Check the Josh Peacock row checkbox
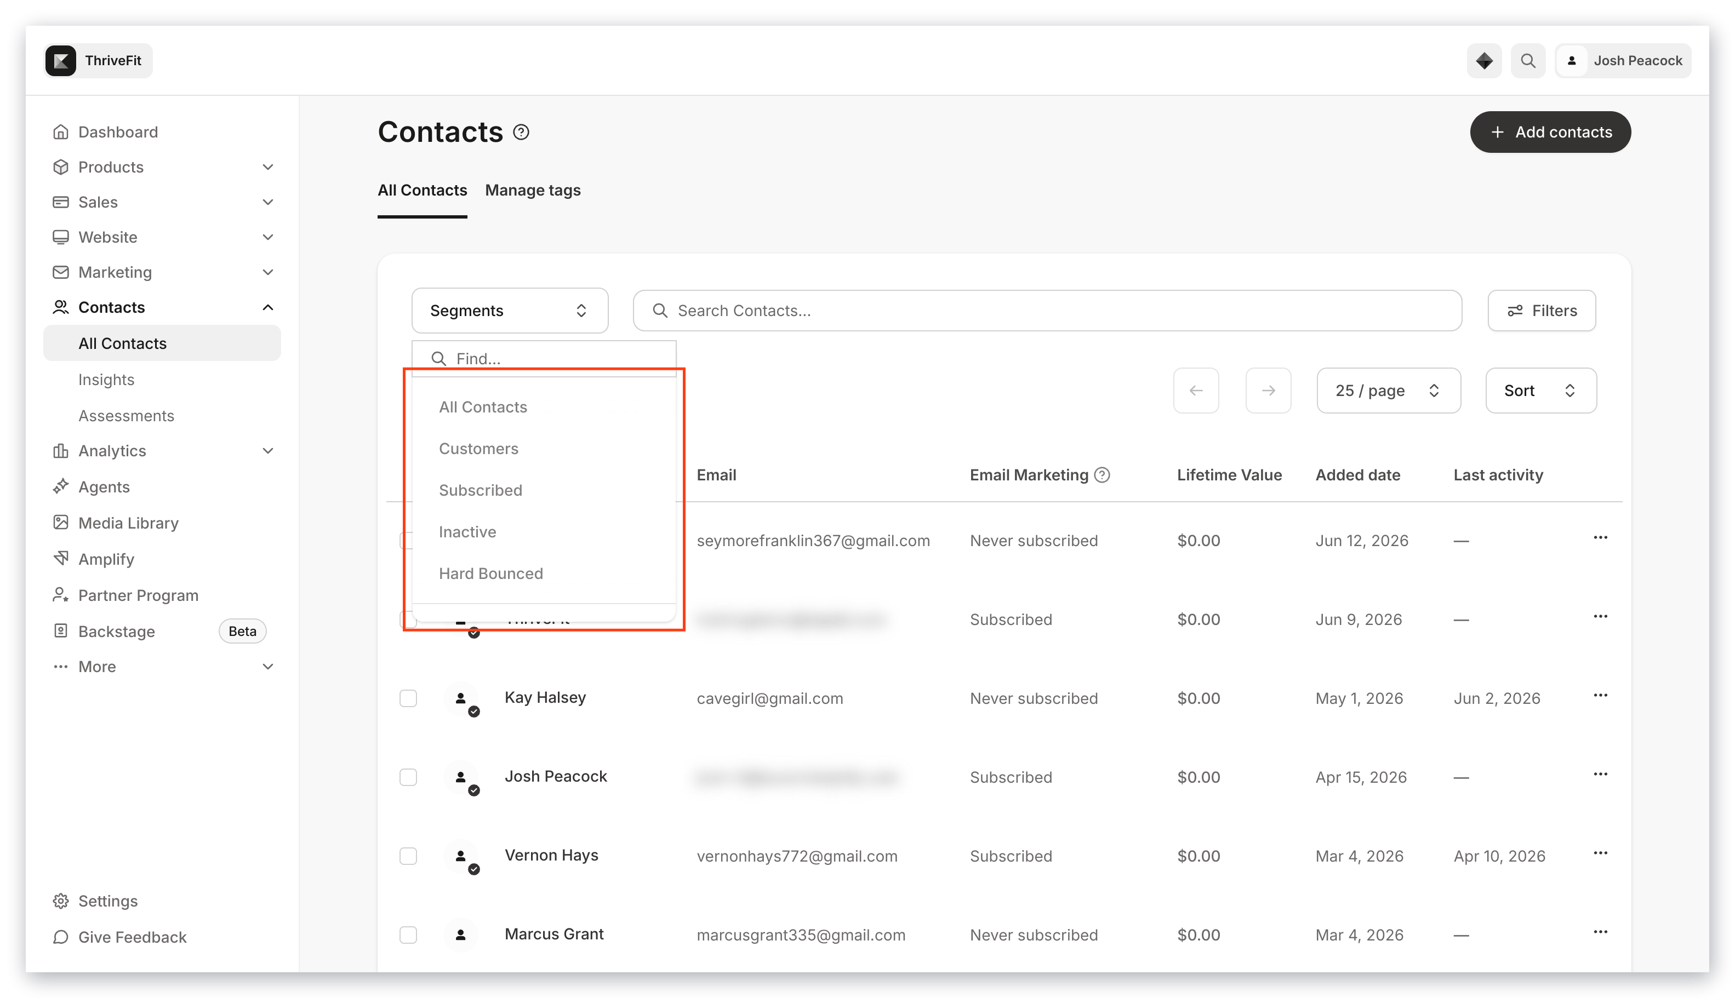 pyautogui.click(x=408, y=777)
